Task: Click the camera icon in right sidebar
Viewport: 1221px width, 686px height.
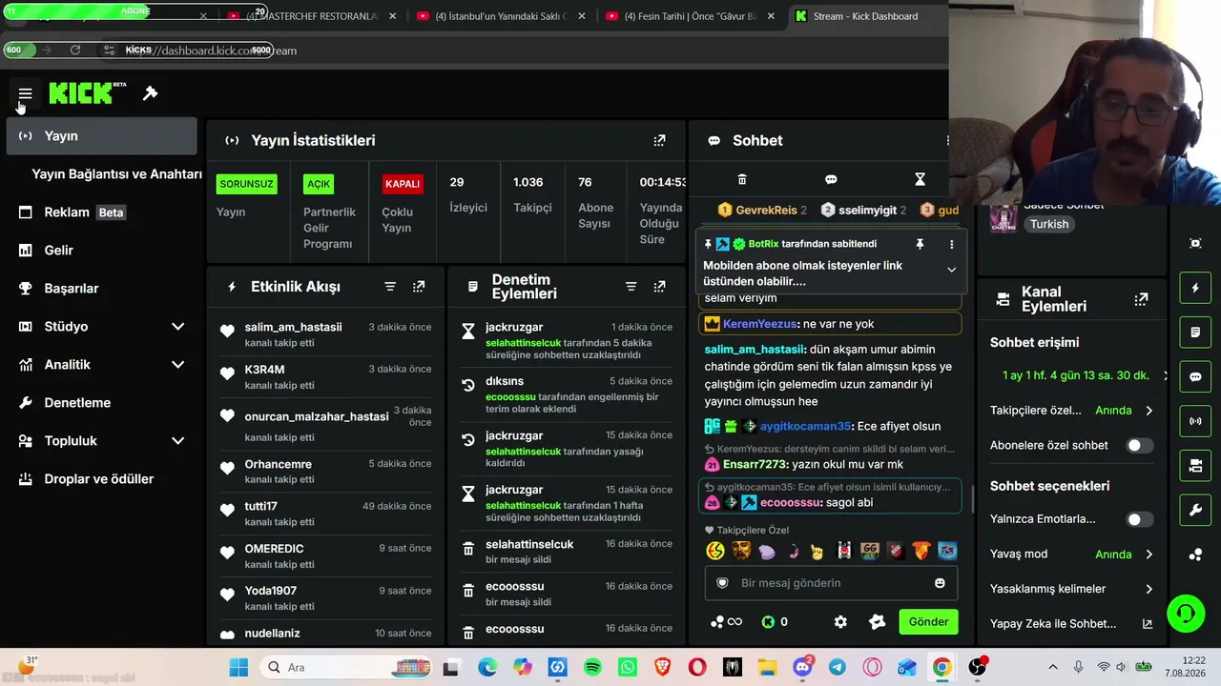Action: [x=1195, y=466]
